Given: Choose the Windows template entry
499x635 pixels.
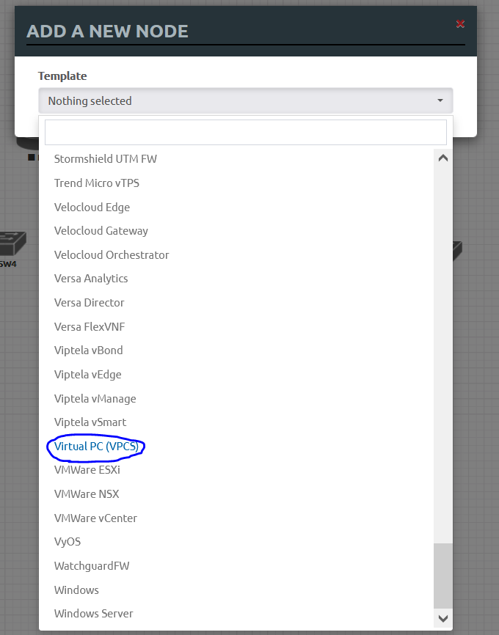Looking at the screenshot, I should point(76,590).
